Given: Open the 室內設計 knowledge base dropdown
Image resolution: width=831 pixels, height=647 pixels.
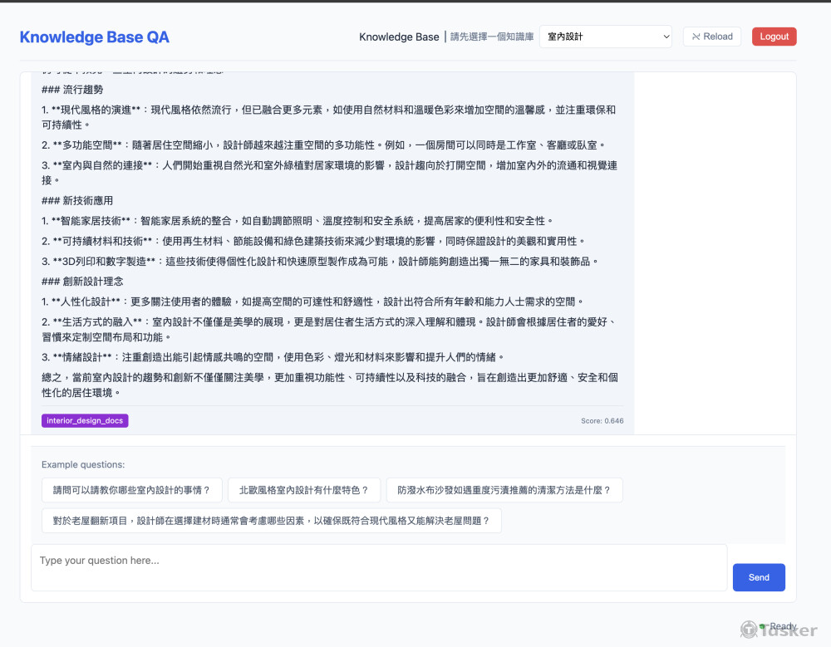Looking at the screenshot, I should (x=605, y=37).
